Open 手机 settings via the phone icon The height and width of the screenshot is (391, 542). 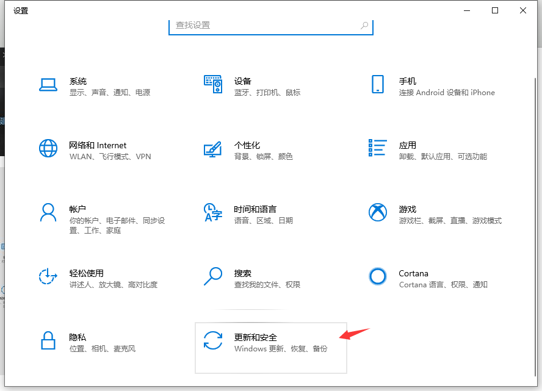378,85
